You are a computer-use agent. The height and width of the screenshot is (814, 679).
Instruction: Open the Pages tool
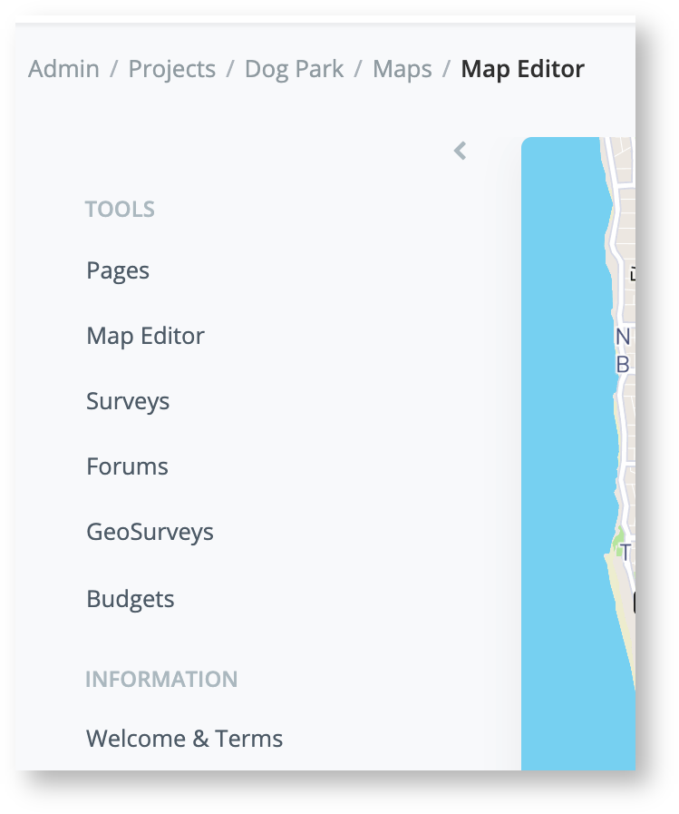118,270
